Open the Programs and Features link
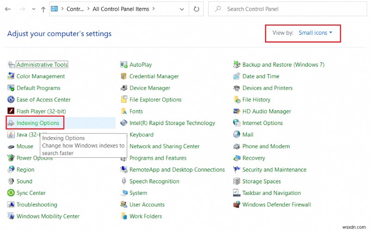This screenshot has width=370, height=231. (x=158, y=158)
